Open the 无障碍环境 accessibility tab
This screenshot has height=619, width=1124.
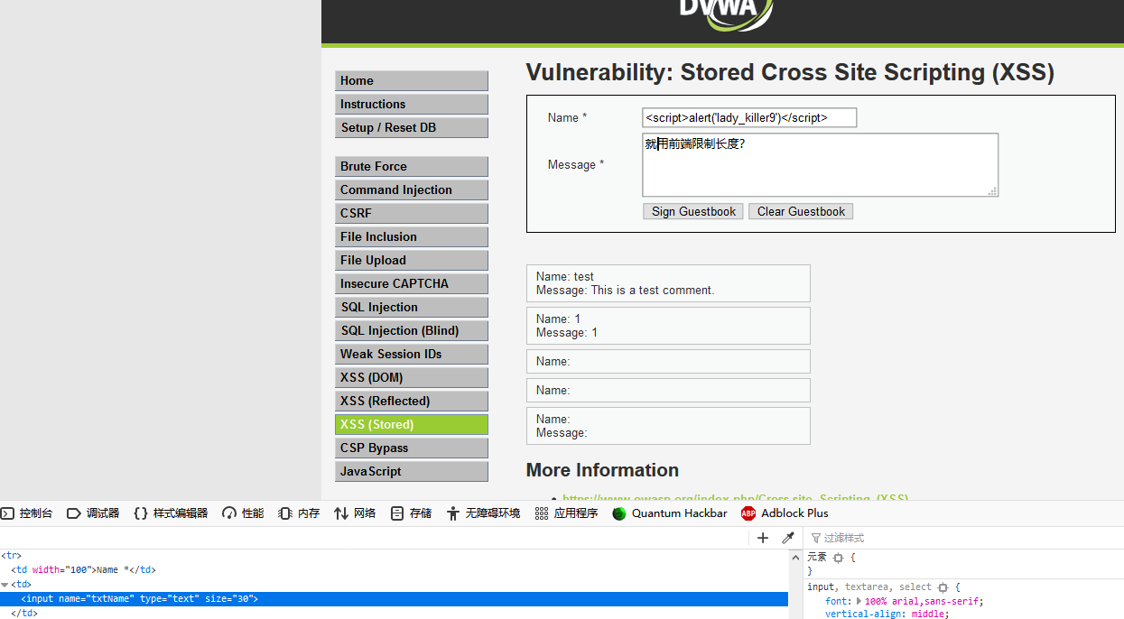pyautogui.click(x=483, y=513)
